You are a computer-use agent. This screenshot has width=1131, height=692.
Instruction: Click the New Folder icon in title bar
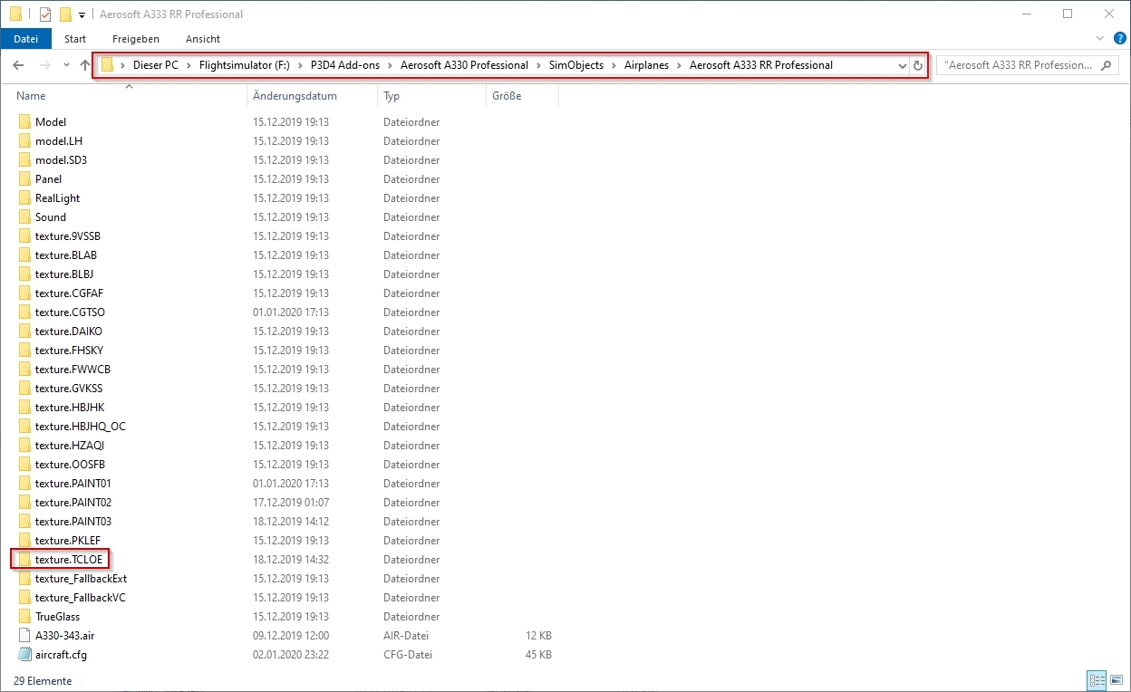coord(65,14)
